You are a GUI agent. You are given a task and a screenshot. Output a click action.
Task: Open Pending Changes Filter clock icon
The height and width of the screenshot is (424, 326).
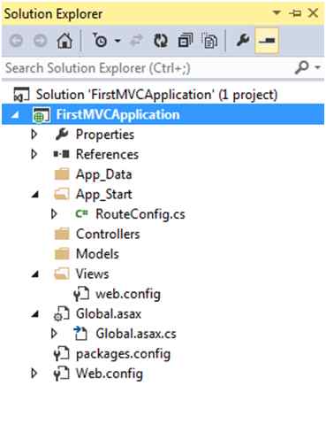coord(100,41)
